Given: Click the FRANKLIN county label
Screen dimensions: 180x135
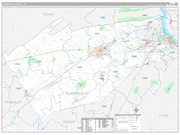Looking at the screenshot, I should [13, 102].
